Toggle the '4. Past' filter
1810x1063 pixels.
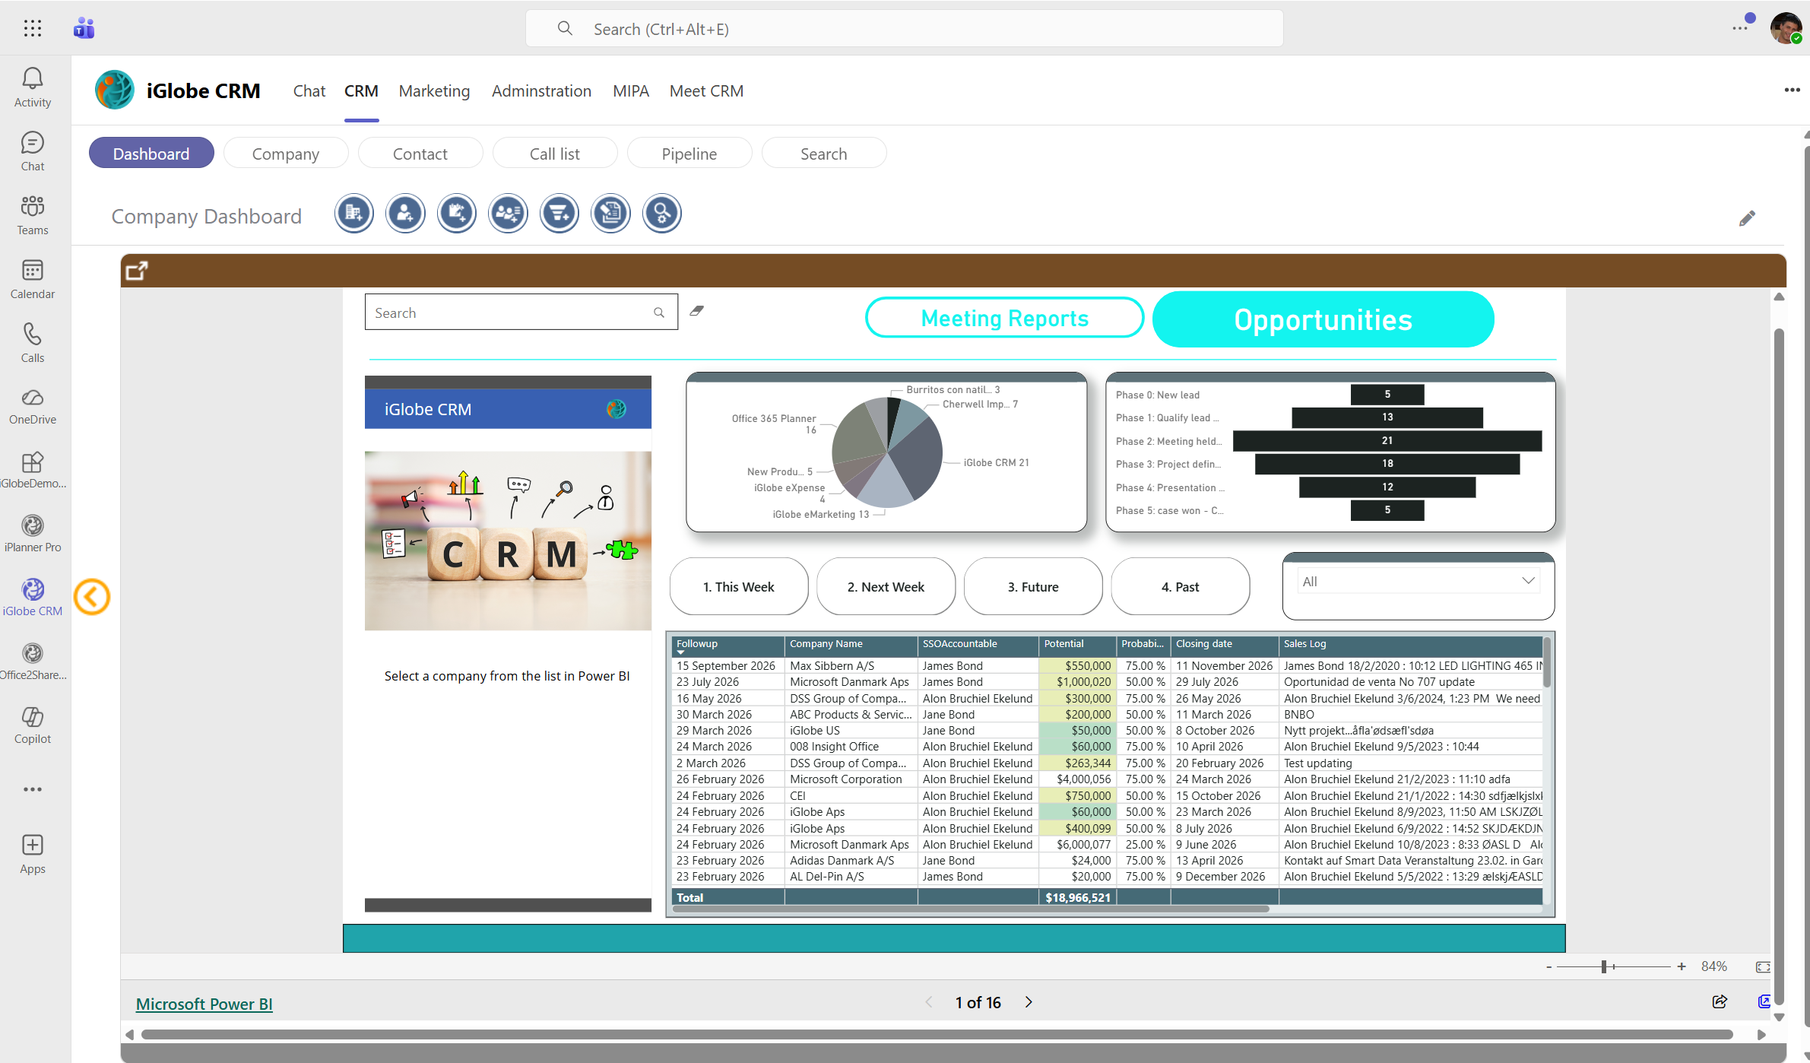(x=1180, y=587)
